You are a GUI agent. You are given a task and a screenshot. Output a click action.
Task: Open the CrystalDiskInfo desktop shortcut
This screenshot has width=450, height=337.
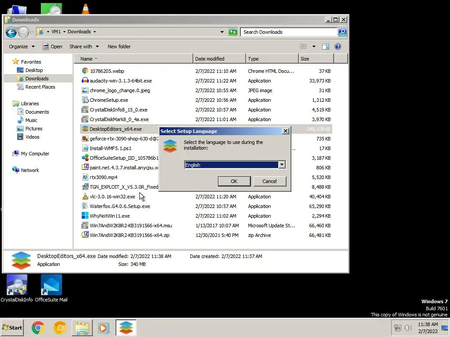pyautogui.click(x=17, y=288)
